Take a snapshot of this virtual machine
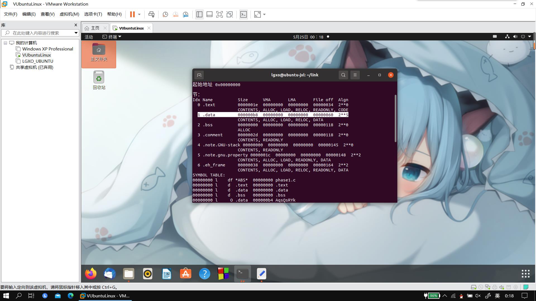 coord(165,14)
